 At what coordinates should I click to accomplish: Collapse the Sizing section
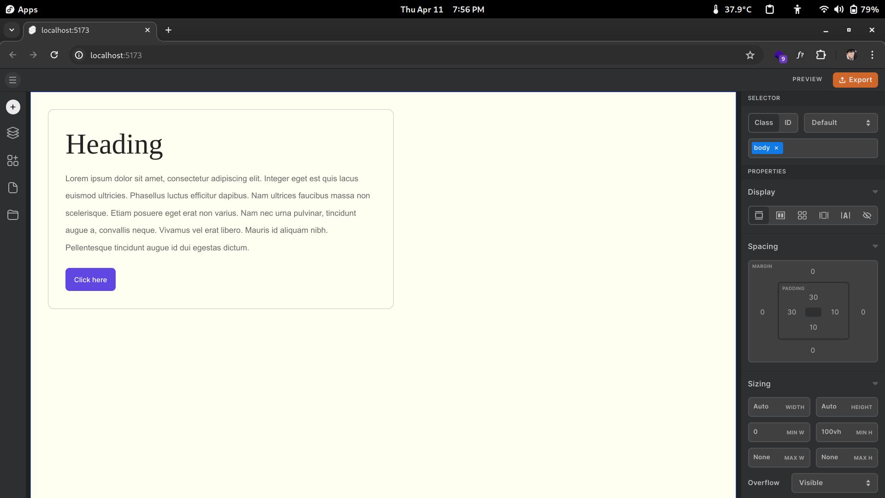[875, 384]
